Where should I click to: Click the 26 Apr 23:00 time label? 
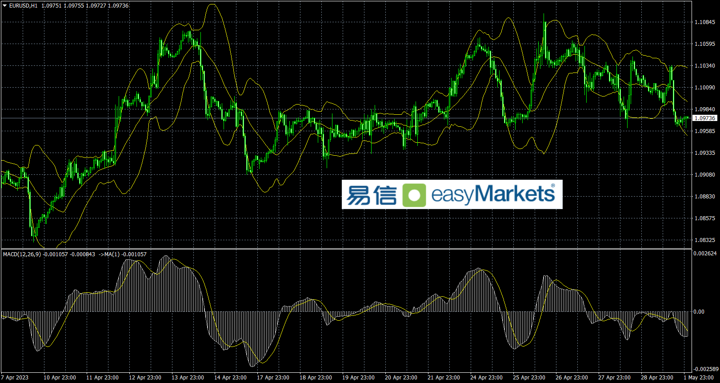tap(572, 378)
